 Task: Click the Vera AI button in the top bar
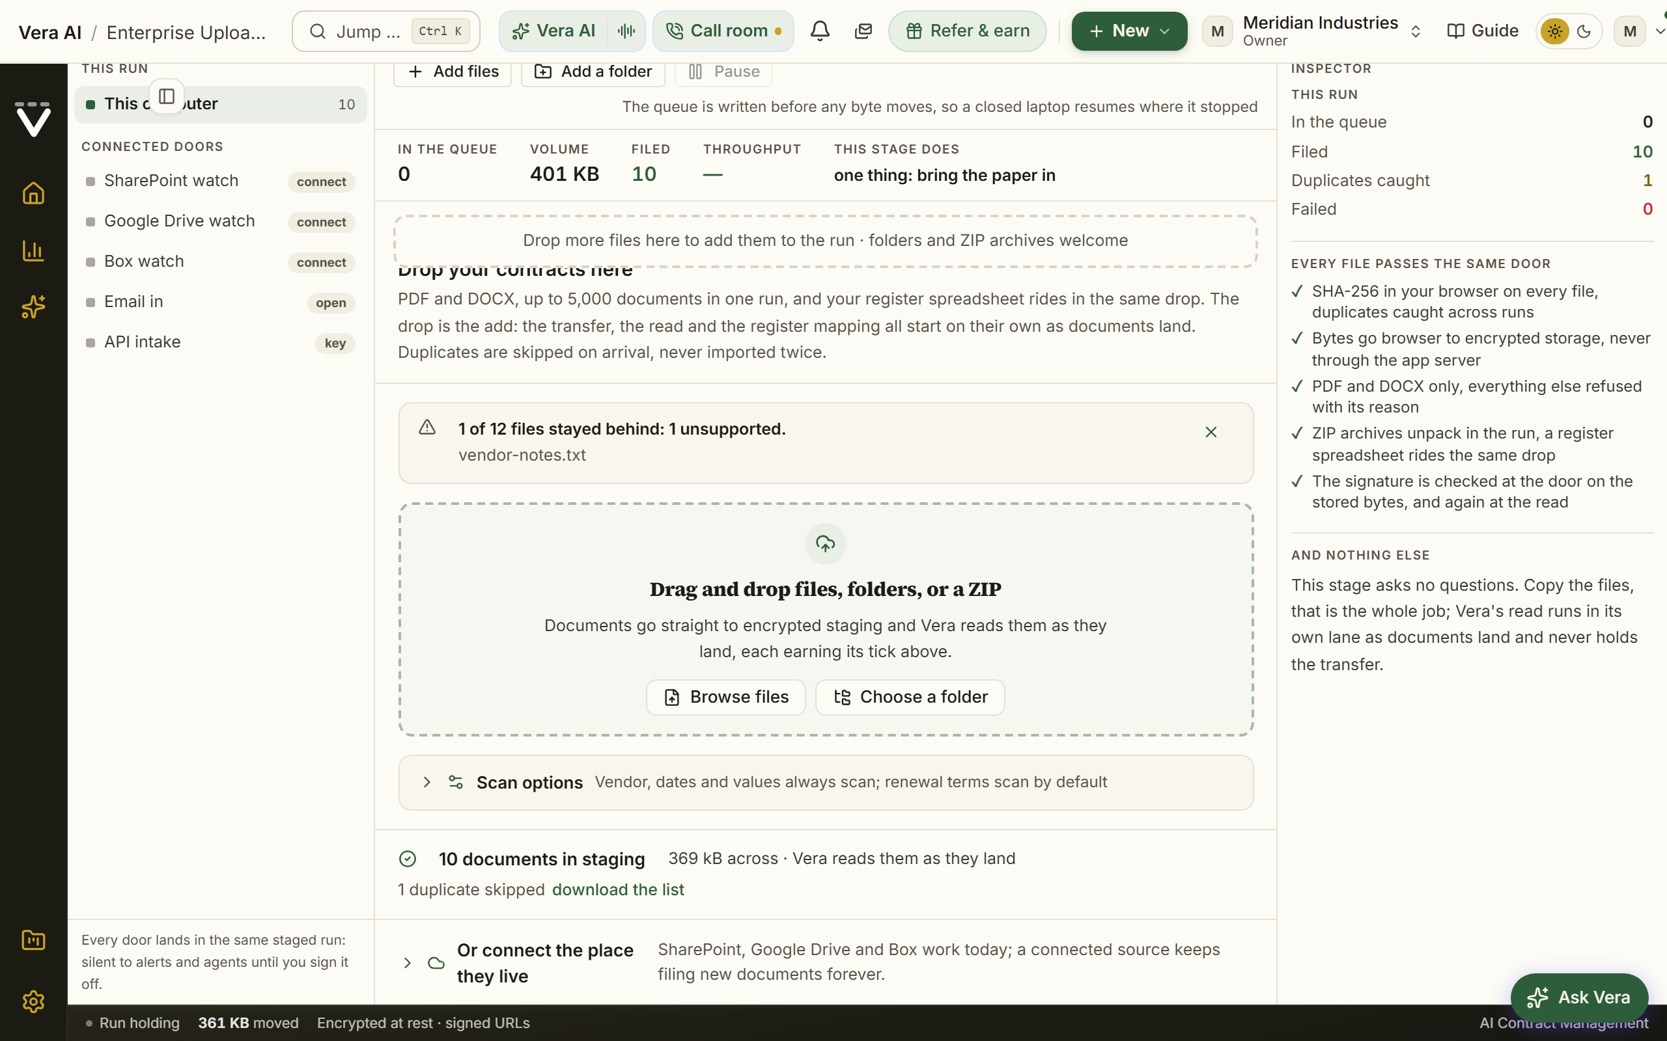click(555, 31)
